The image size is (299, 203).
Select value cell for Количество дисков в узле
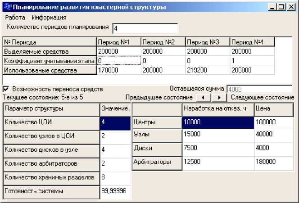point(115,151)
